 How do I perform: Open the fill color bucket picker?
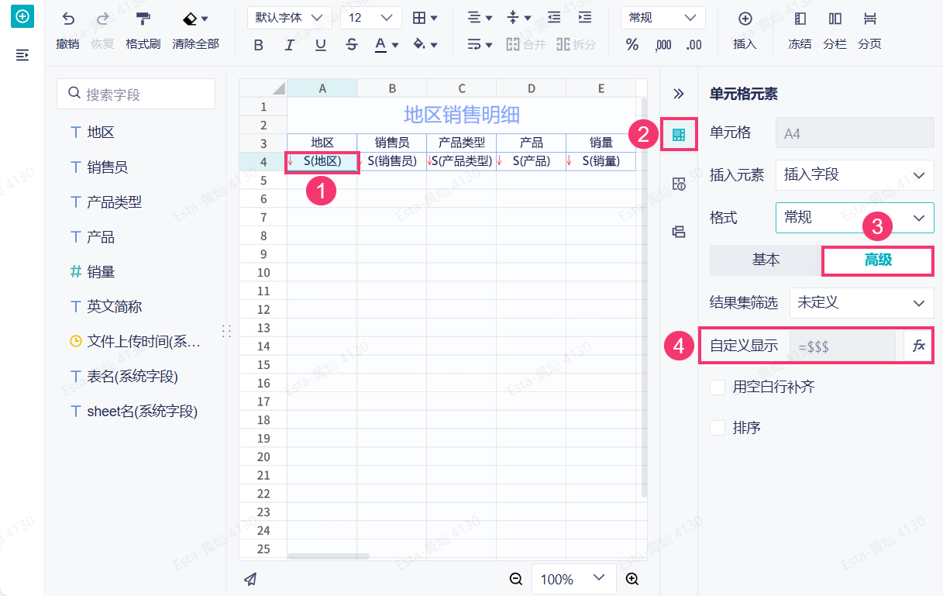[x=425, y=45]
